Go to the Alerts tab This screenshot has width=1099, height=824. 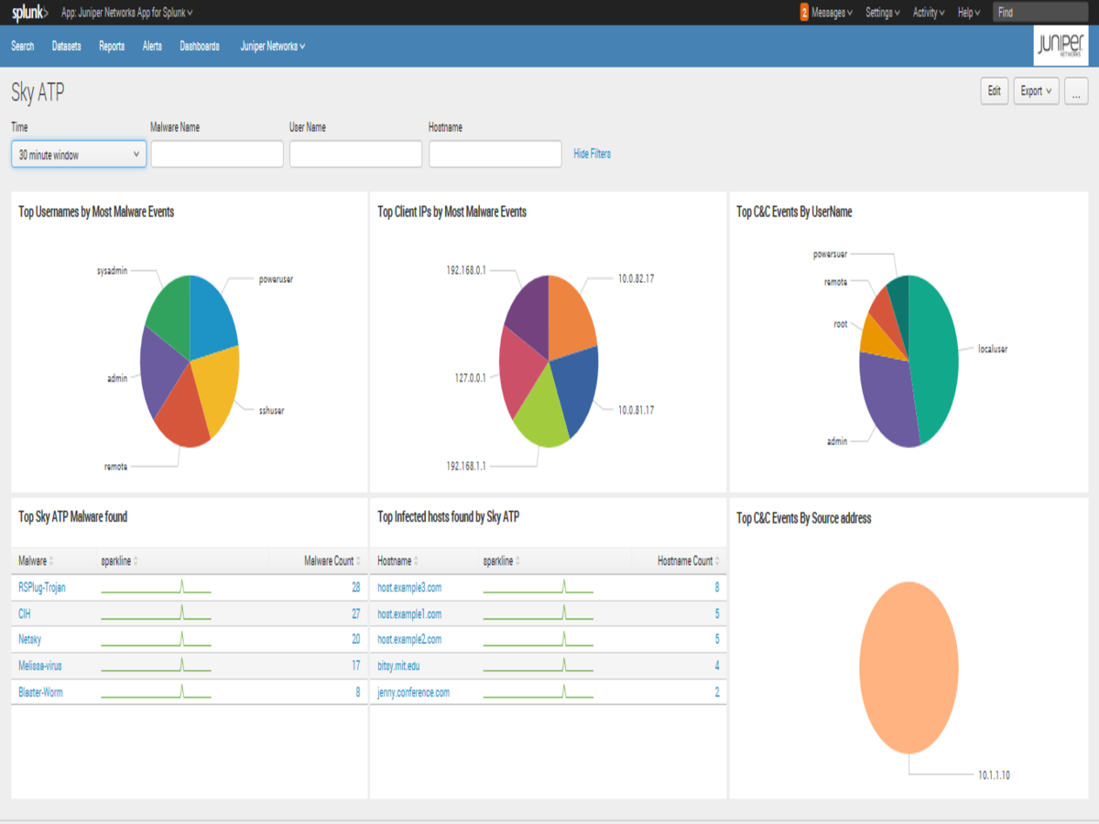tap(152, 46)
